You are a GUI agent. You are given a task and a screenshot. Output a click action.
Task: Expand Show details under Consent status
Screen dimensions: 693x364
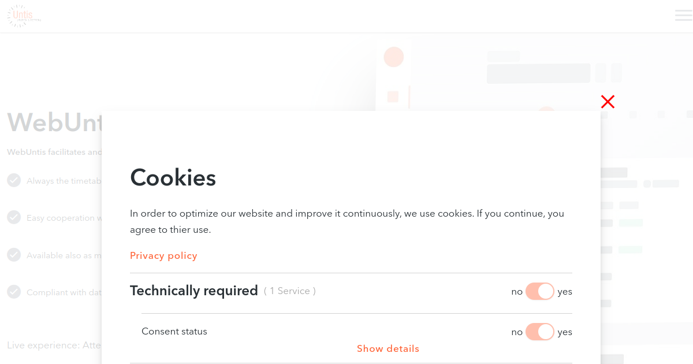click(x=388, y=348)
